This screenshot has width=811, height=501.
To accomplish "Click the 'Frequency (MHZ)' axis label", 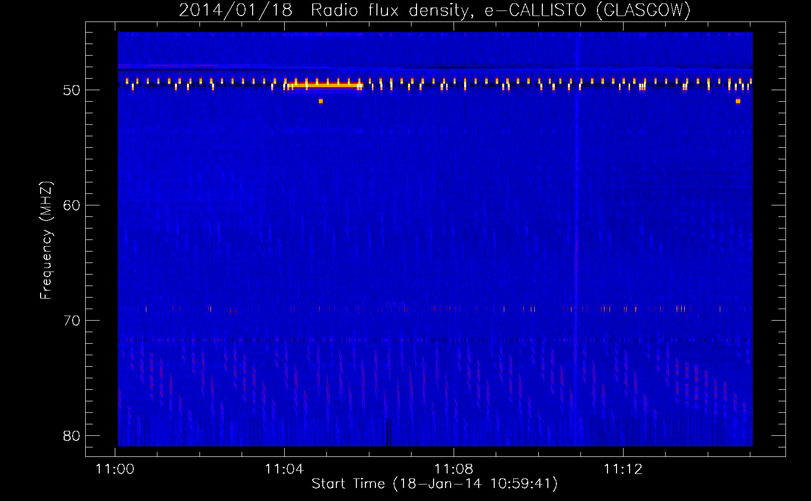I will click(x=46, y=240).
